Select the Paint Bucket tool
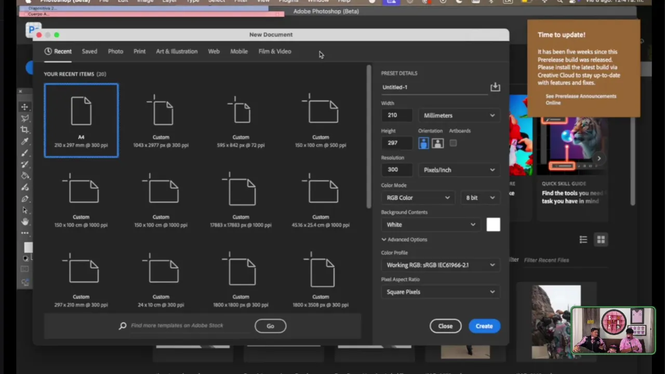The image size is (665, 374). click(x=24, y=176)
